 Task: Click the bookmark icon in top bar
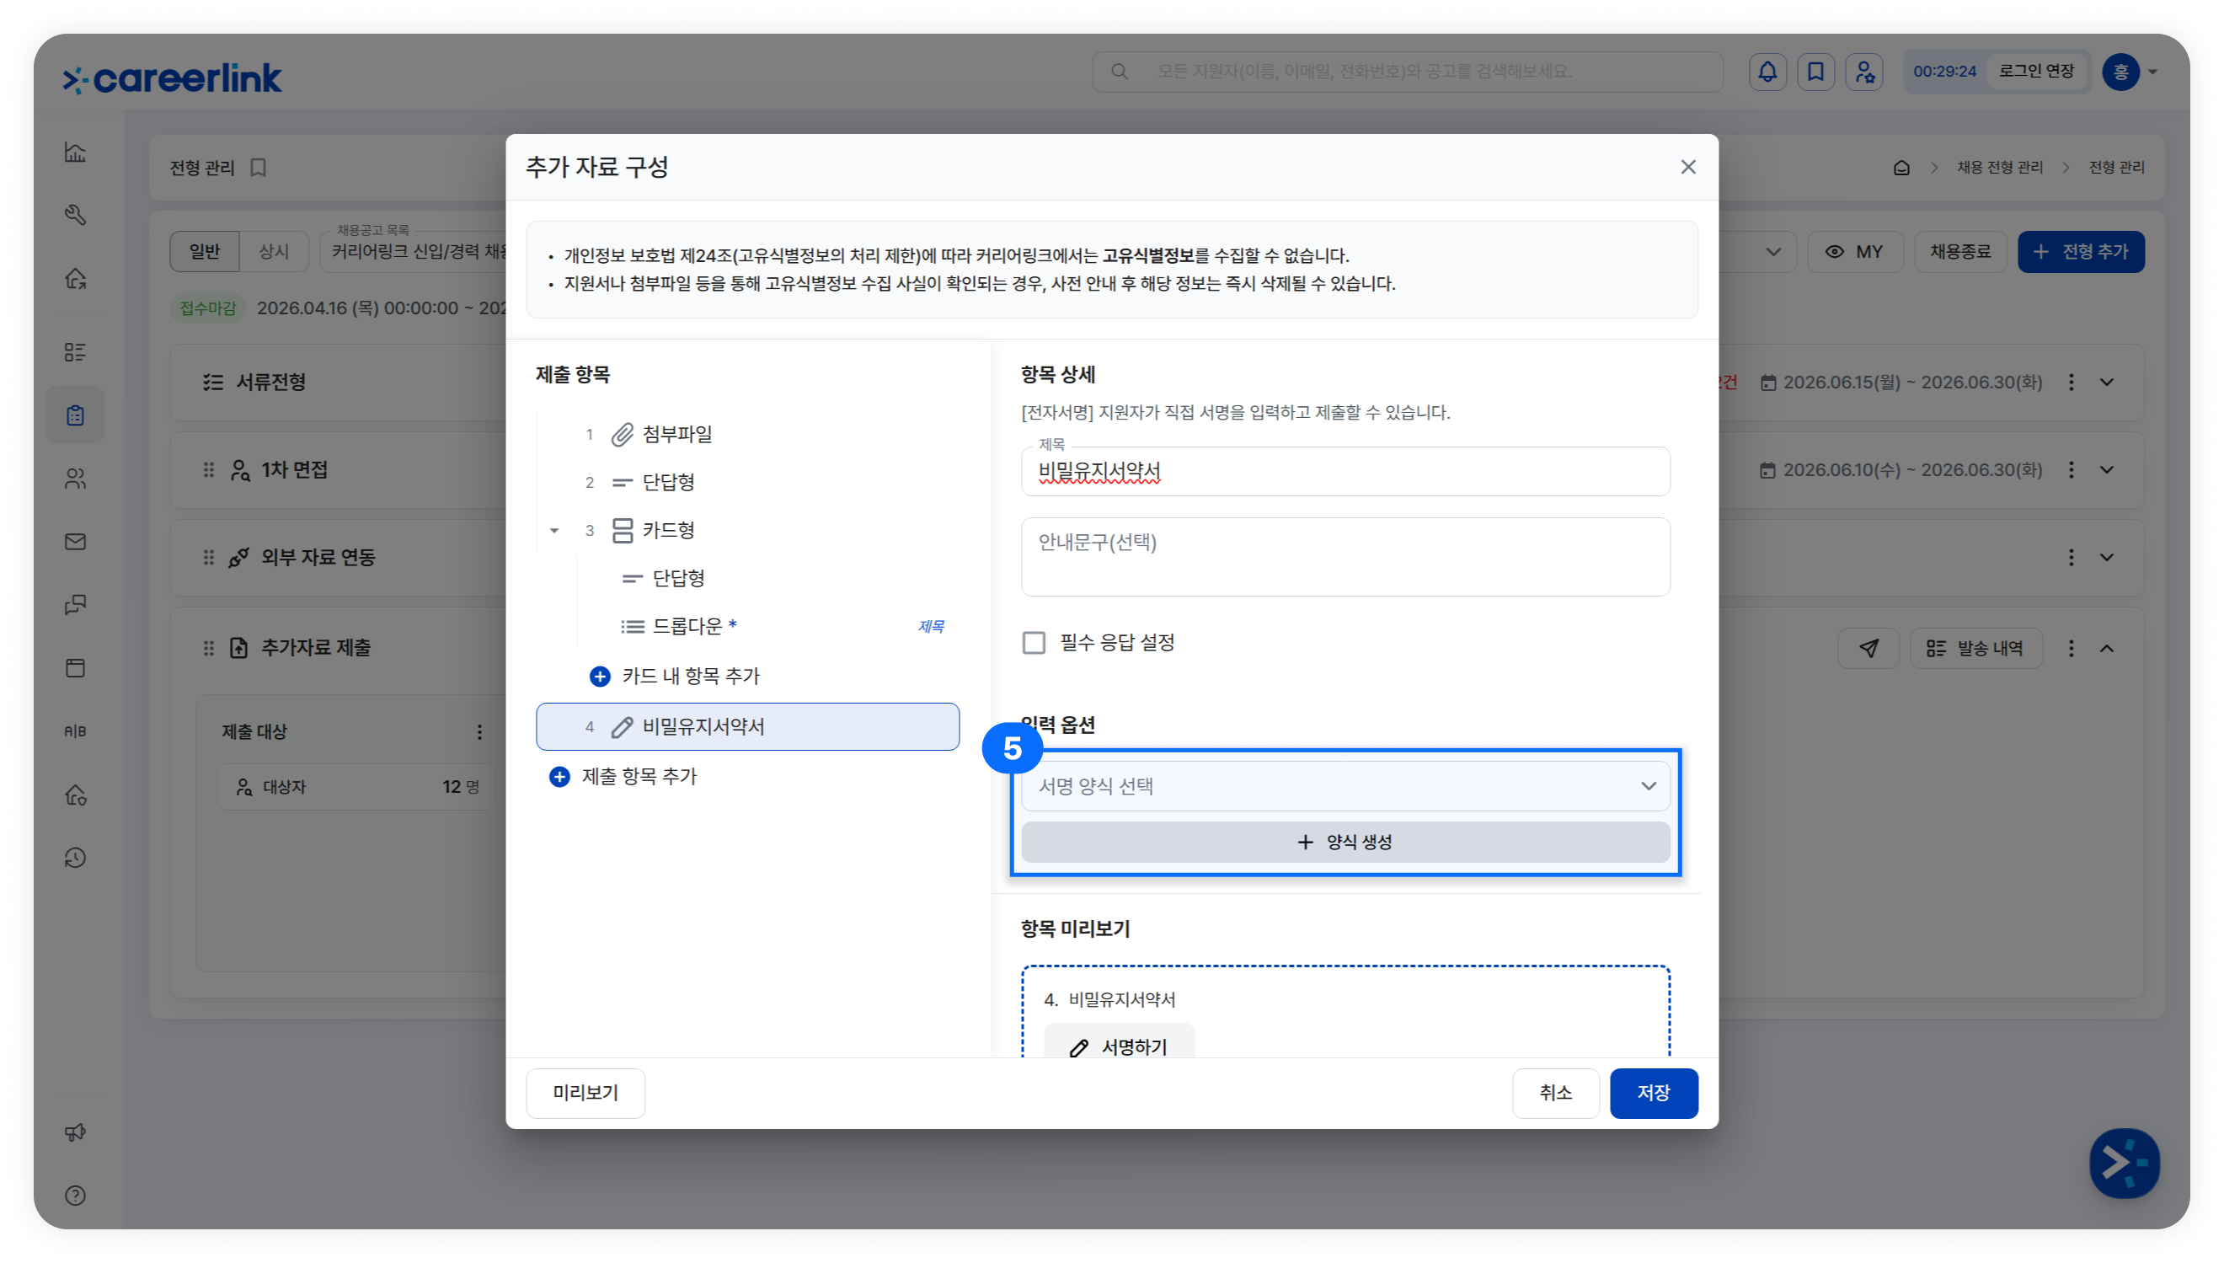(1815, 72)
